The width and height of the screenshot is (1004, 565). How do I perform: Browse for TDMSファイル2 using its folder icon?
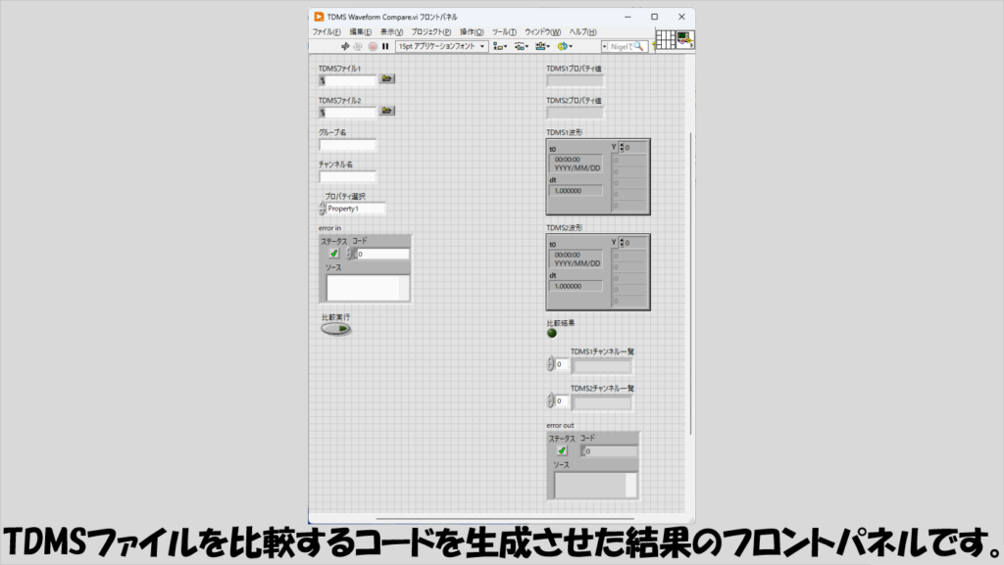[x=386, y=111]
